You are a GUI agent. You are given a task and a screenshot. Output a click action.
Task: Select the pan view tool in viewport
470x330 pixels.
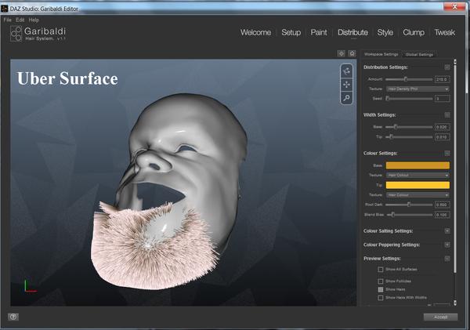click(346, 85)
